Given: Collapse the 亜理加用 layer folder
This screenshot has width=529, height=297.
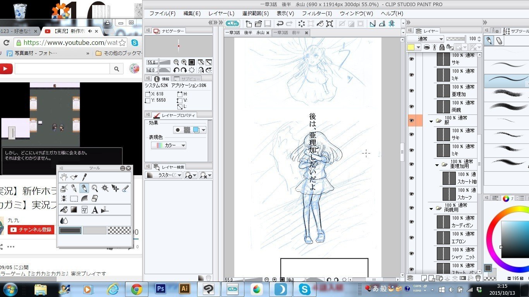Looking at the screenshot, I should tap(436, 165).
